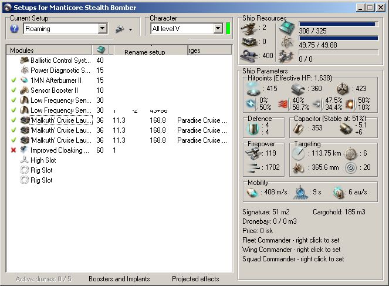This screenshot has height=286, width=389.
Task: Click the EM resistance icon
Action: click(251, 104)
